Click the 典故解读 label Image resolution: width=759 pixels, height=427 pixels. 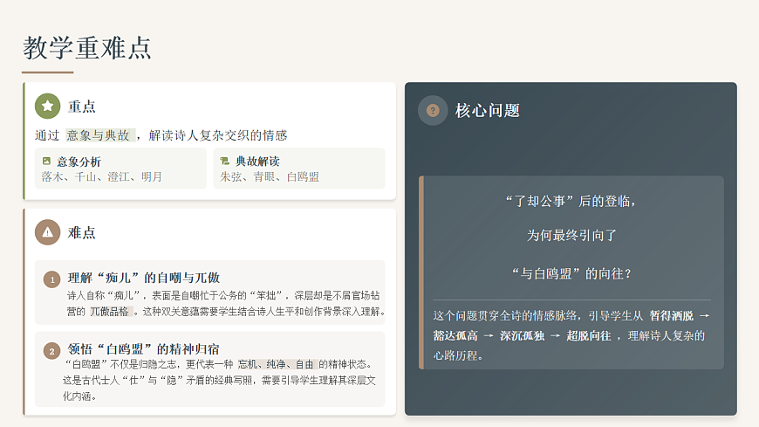click(257, 162)
